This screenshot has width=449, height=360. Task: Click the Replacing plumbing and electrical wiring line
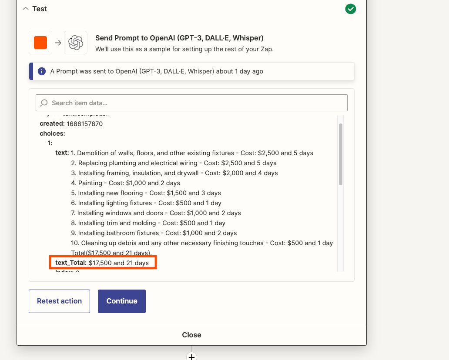[174, 163]
